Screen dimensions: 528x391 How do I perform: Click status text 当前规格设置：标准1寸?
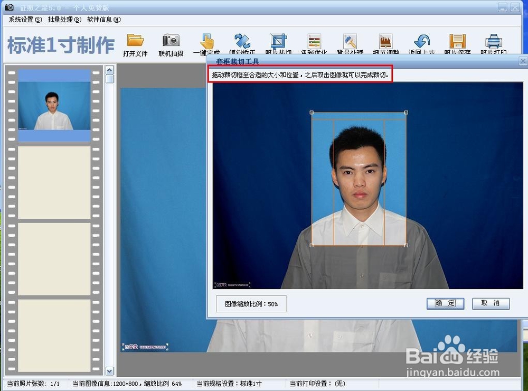click(x=229, y=384)
